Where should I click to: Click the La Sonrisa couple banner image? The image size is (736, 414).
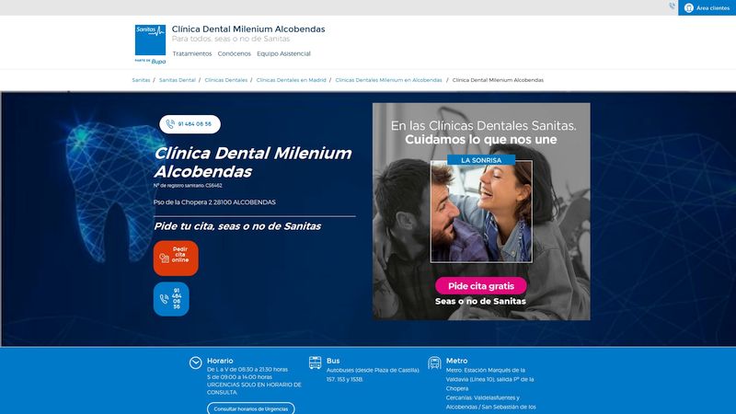[481, 212]
